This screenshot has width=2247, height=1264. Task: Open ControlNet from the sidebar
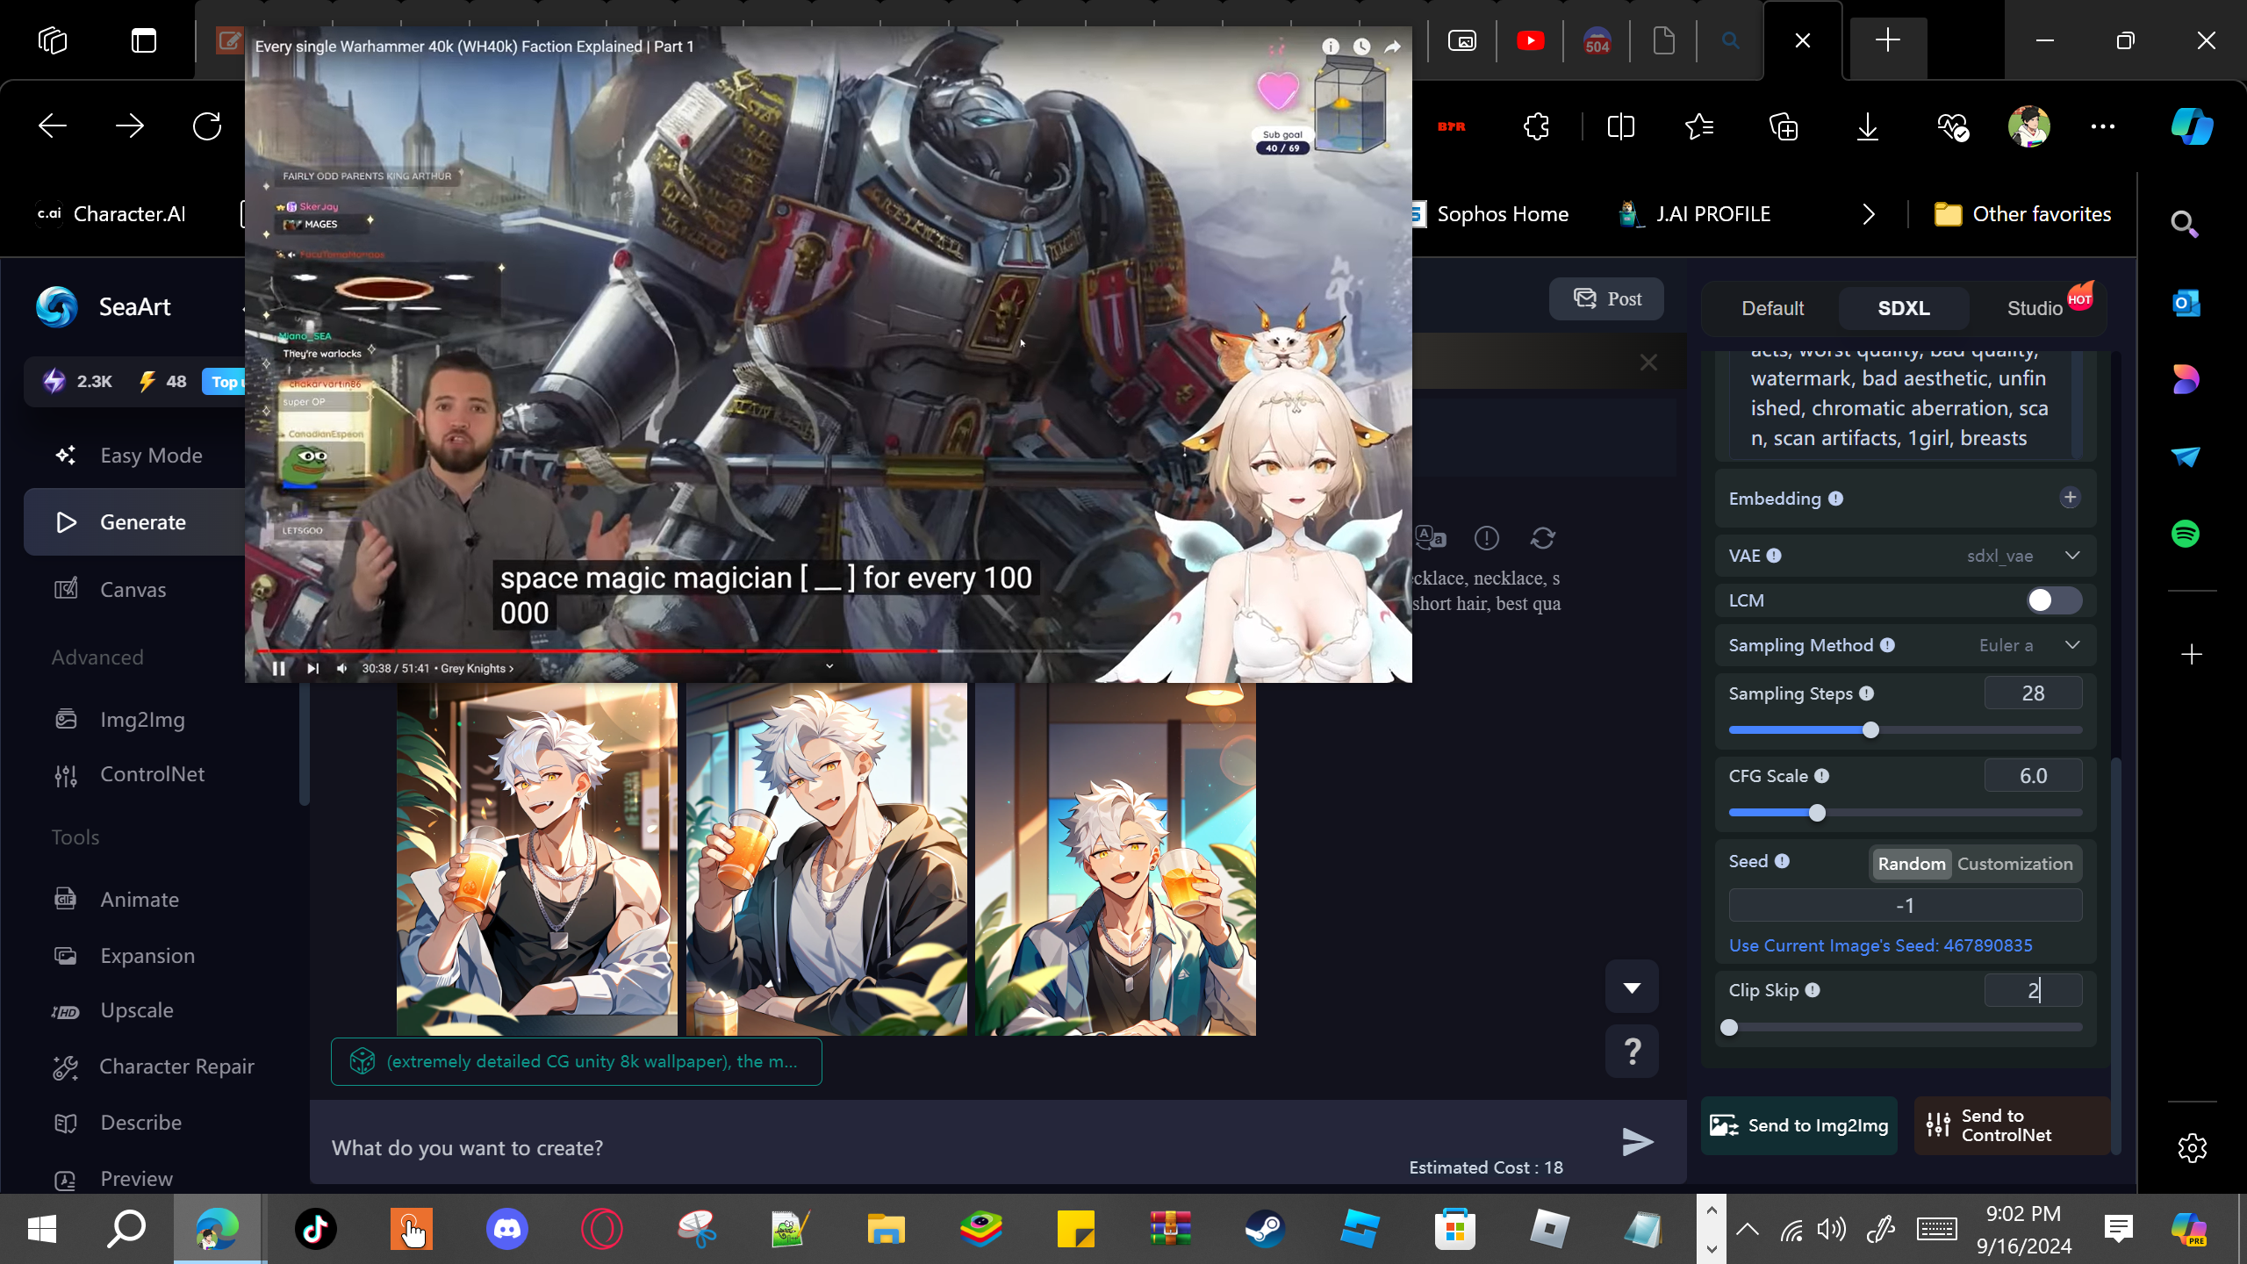click(152, 774)
